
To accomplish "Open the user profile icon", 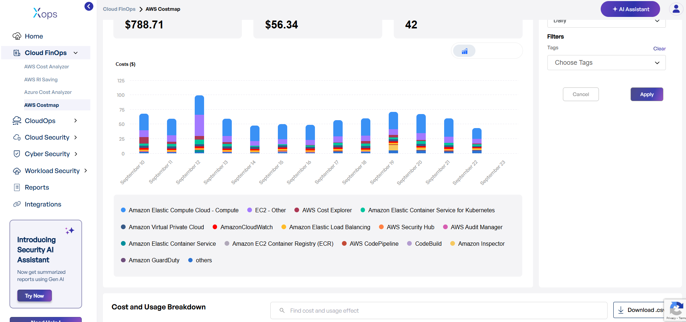I will click(676, 9).
